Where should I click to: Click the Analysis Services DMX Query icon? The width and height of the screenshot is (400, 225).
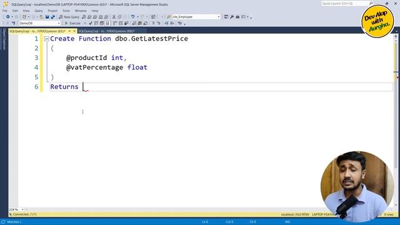[x=95, y=17]
